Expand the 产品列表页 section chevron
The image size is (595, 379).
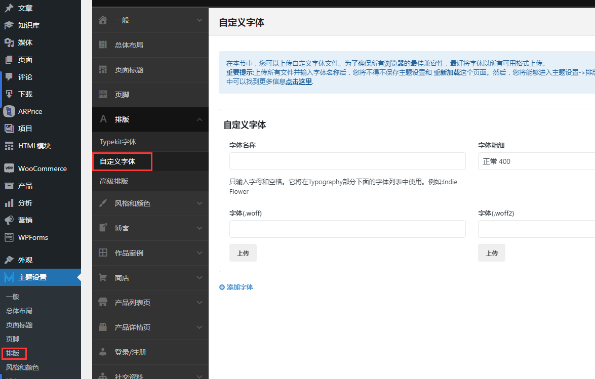pyautogui.click(x=200, y=303)
